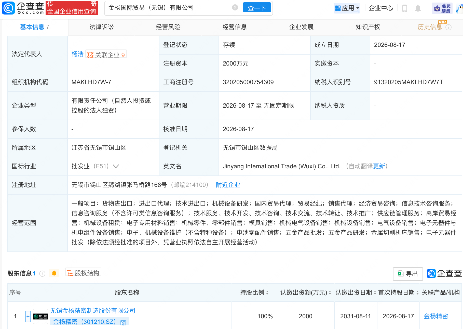The width and height of the screenshot is (463, 329).
Task: Switch to 企业发展 tab
Action: coord(301,27)
